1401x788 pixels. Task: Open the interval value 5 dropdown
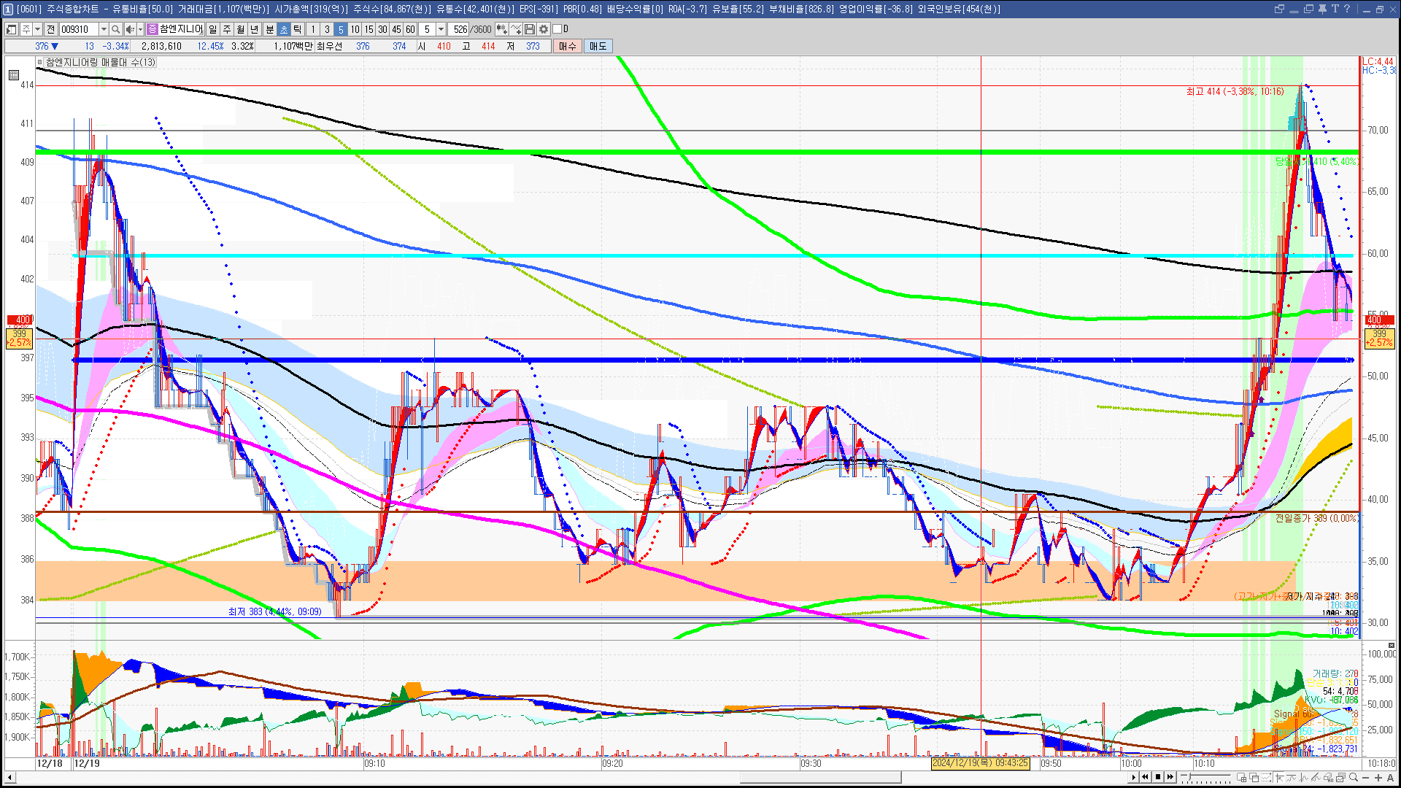click(x=441, y=29)
